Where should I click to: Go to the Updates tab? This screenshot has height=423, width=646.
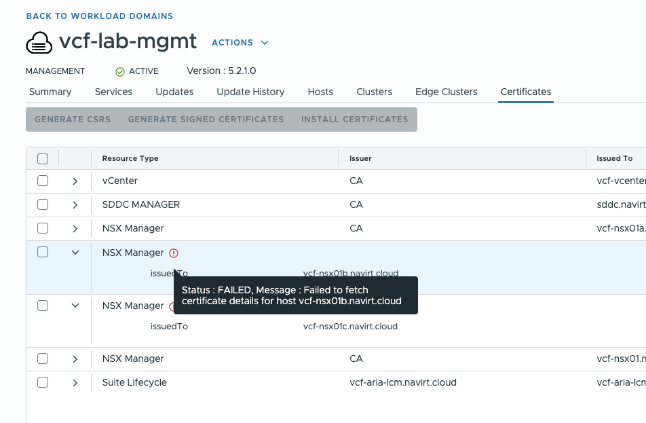click(x=174, y=92)
